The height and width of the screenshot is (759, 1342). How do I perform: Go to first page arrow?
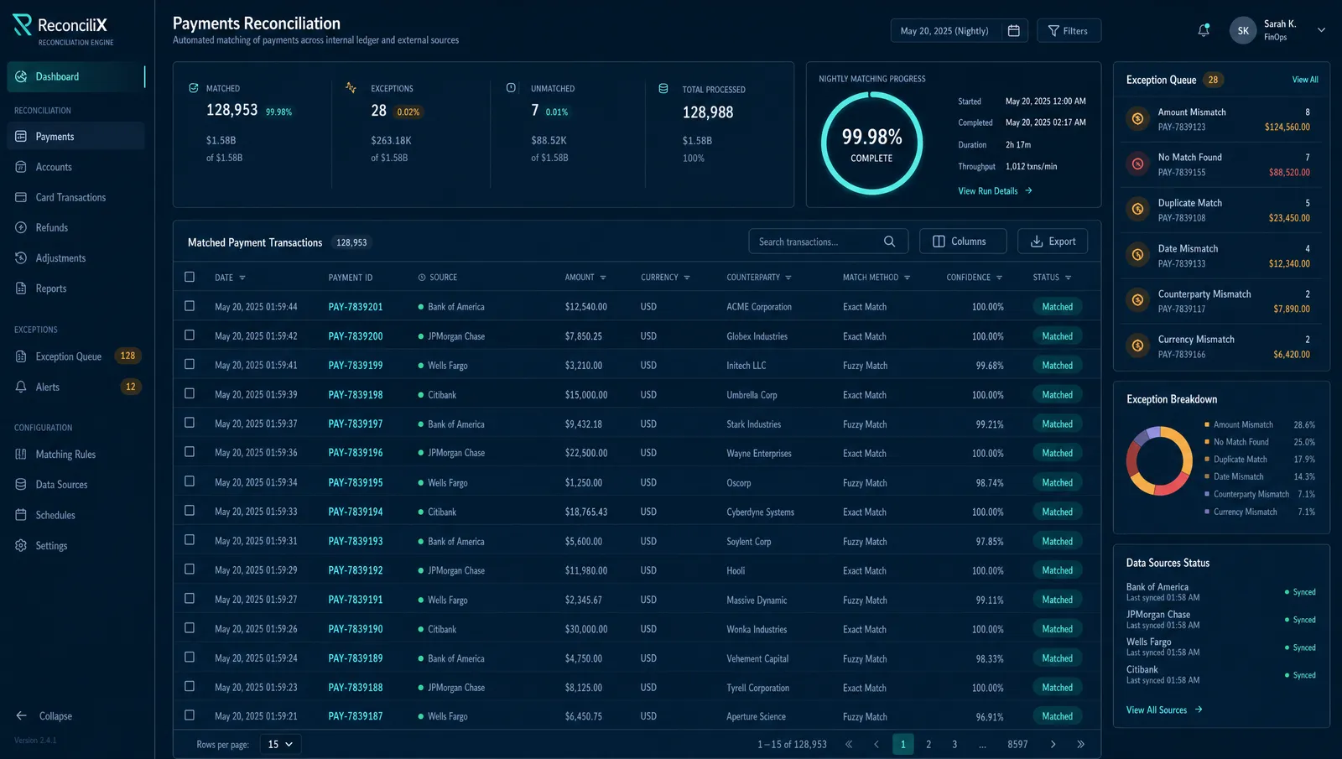pos(849,744)
